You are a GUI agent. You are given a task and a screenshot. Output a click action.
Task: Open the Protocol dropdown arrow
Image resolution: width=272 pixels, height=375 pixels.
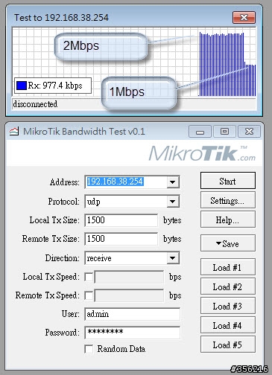(173, 202)
